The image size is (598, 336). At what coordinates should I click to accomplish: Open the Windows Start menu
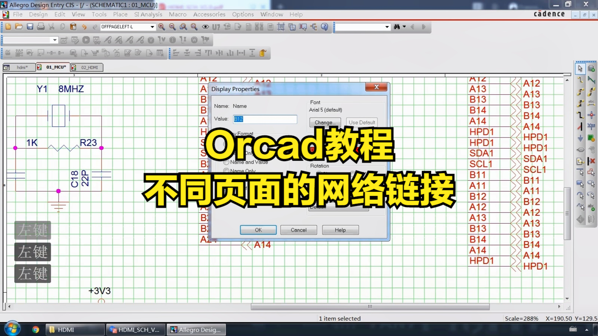point(12,329)
